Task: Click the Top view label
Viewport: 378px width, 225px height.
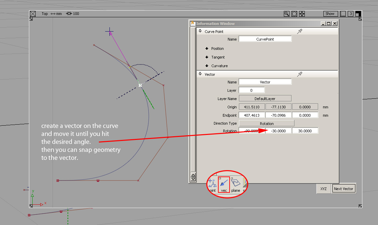Action: [44, 14]
